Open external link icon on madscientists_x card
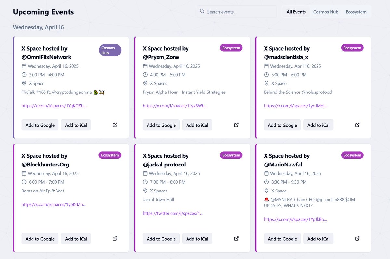Image resolution: width=390 pixels, height=259 pixels. tap(357, 125)
